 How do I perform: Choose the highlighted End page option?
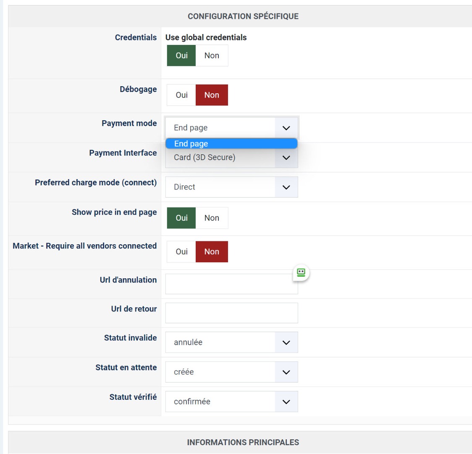tap(231, 144)
